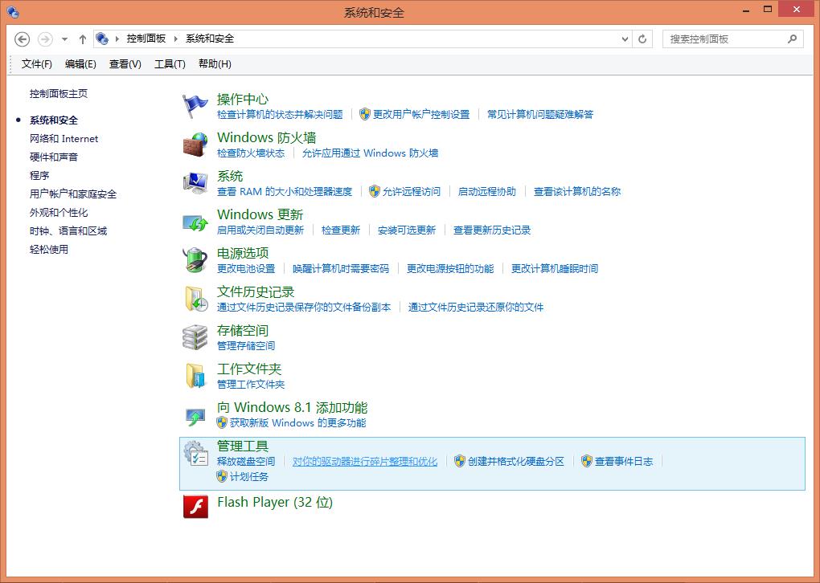The width and height of the screenshot is (820, 583).
Task: Open 系统 using its computer monitor icon
Action: [x=195, y=182]
